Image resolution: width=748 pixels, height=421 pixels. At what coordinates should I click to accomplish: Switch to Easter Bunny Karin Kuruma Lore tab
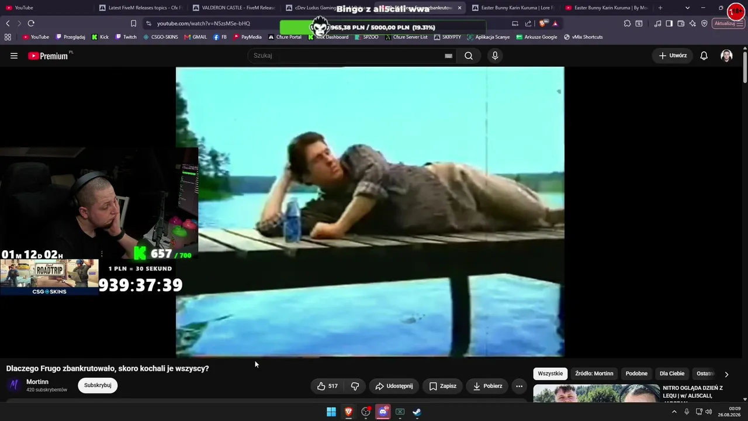click(513, 8)
